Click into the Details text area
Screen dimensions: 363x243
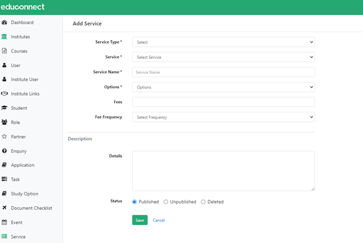click(223, 171)
